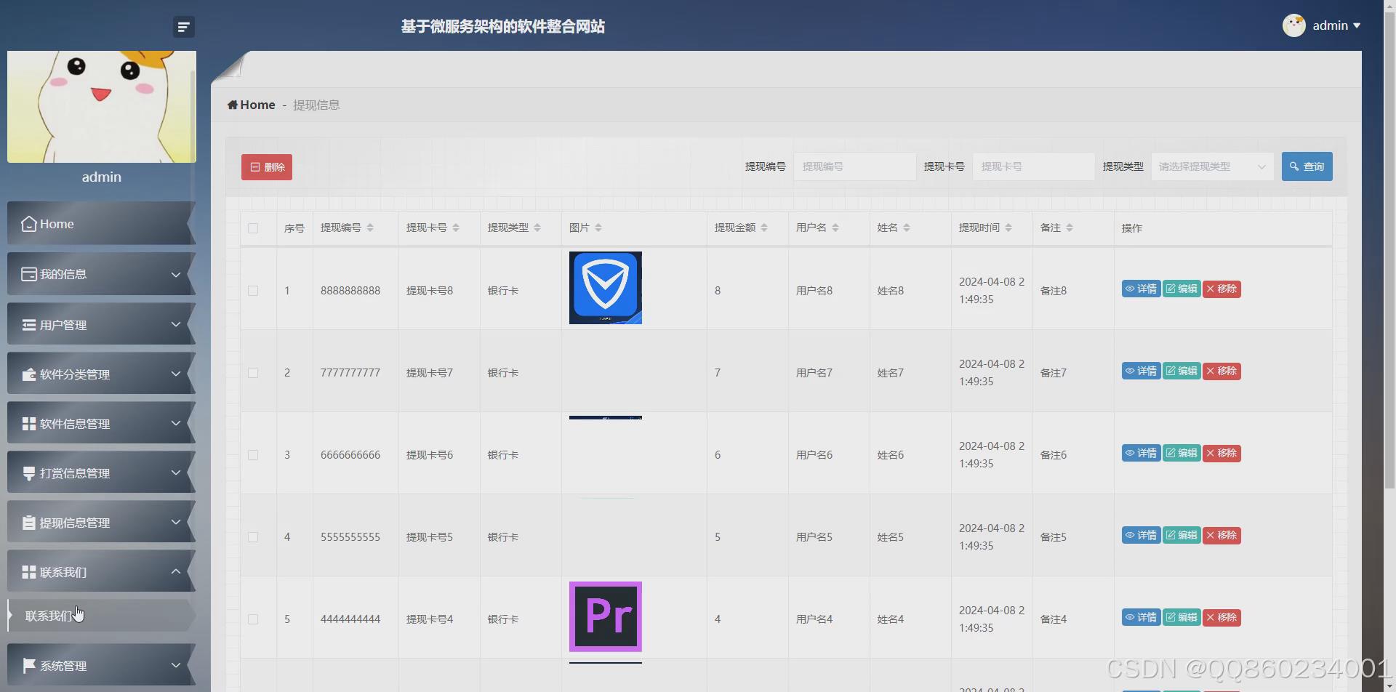Click the 打赏信息管理 sidebar icon

coord(28,472)
